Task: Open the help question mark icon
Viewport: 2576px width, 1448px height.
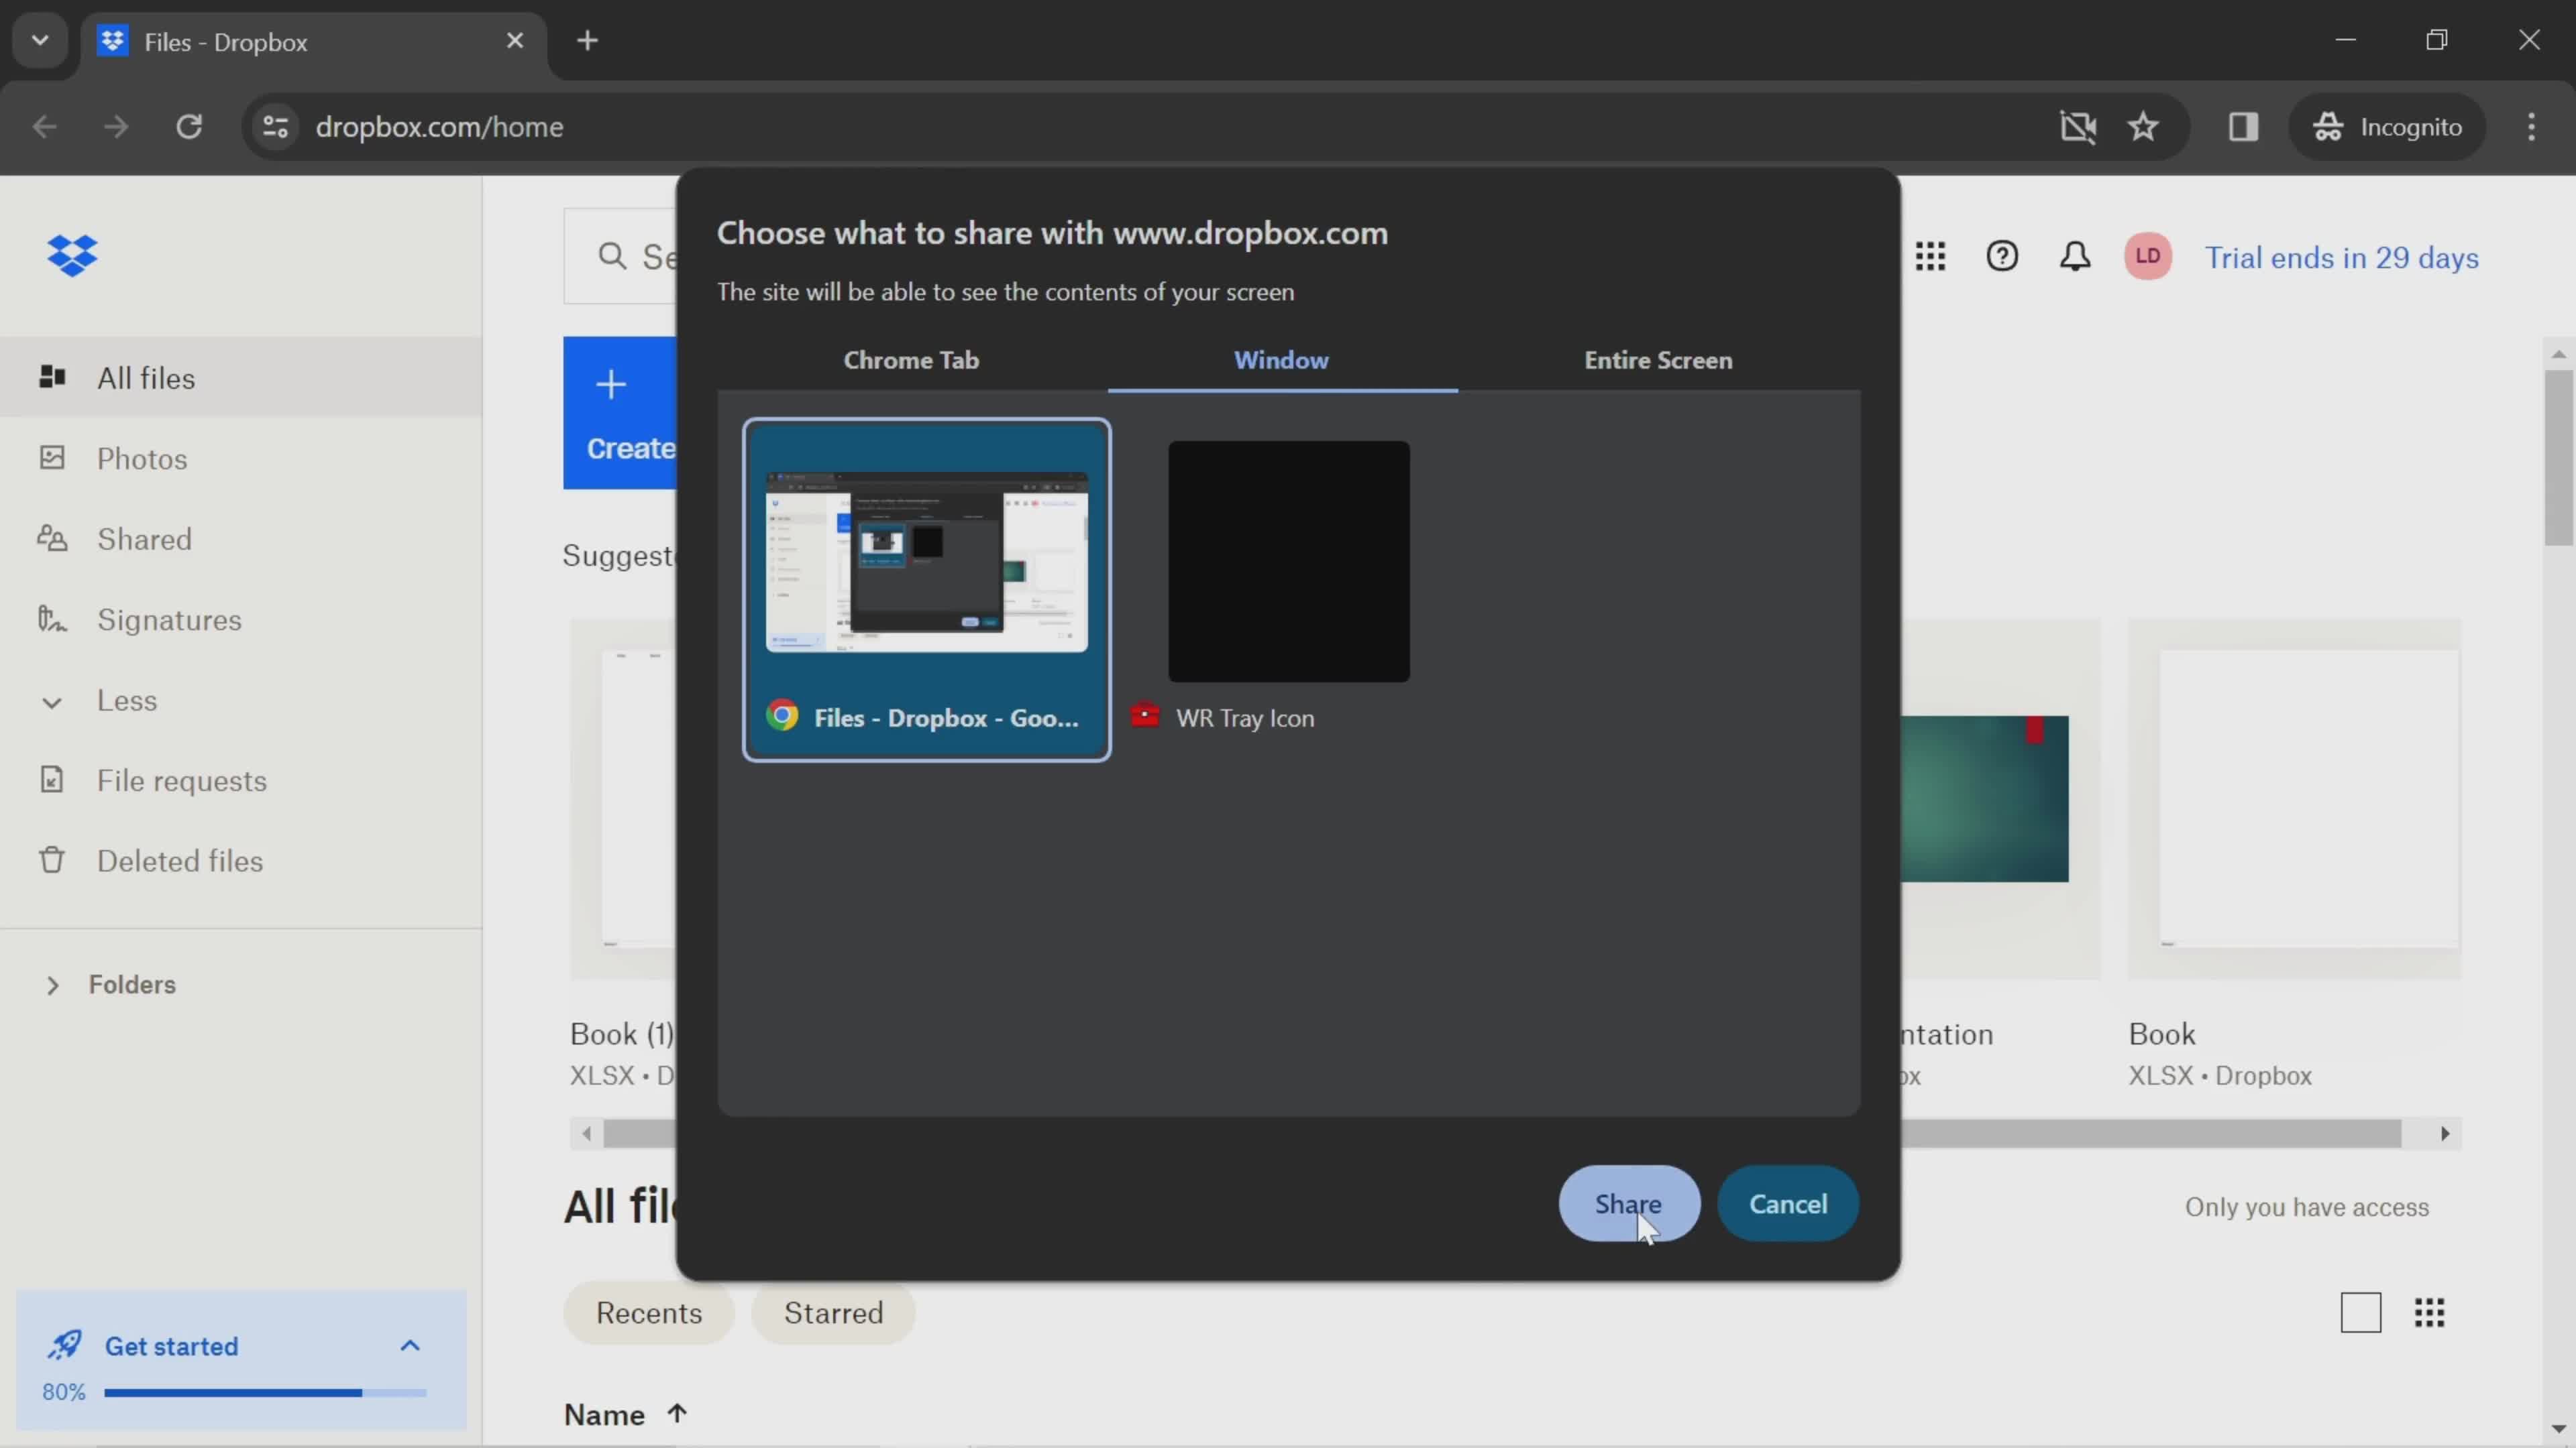Action: [2002, 257]
